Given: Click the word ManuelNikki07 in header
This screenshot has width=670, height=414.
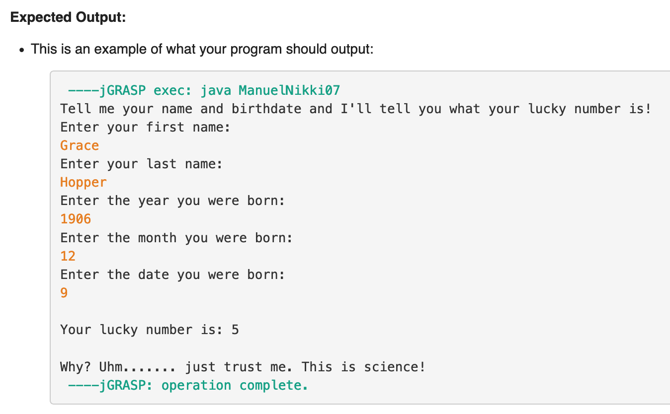Looking at the screenshot, I should [289, 90].
